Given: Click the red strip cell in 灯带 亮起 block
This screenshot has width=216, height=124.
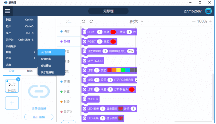Looking at the screenshot, I should [109, 70].
